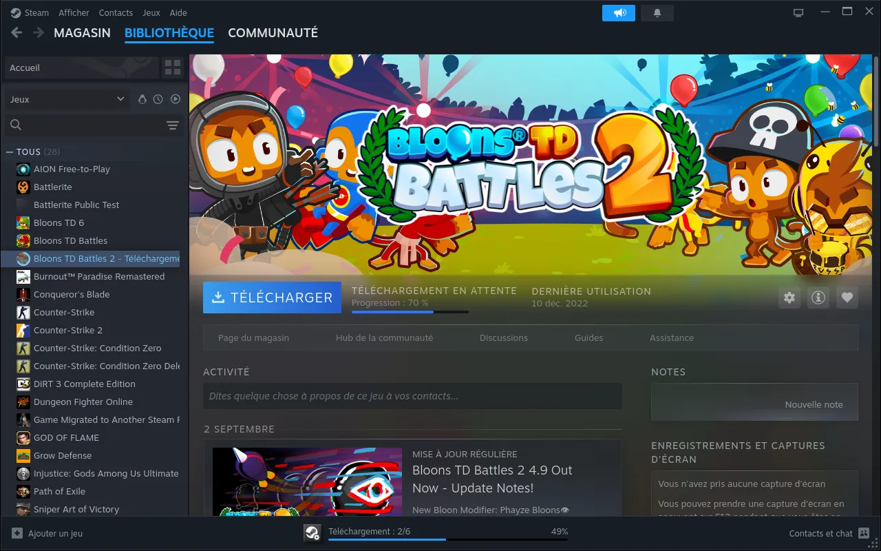The height and width of the screenshot is (551, 881).
Task: Toggle Linux compatible games filter
Action: pos(142,99)
